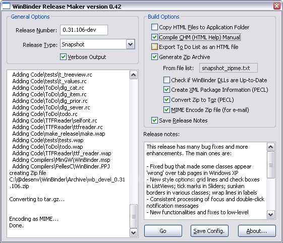Click output log scroll up arrow
Viewport: 283px width, 243px height.
point(133,75)
